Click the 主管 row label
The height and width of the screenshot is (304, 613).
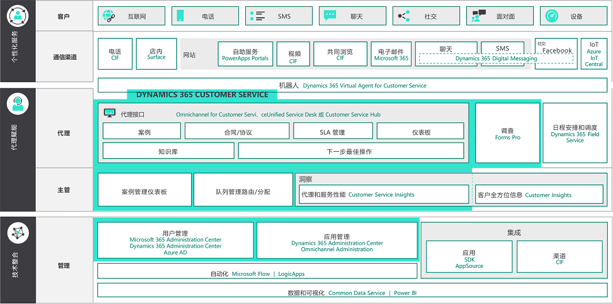click(63, 190)
